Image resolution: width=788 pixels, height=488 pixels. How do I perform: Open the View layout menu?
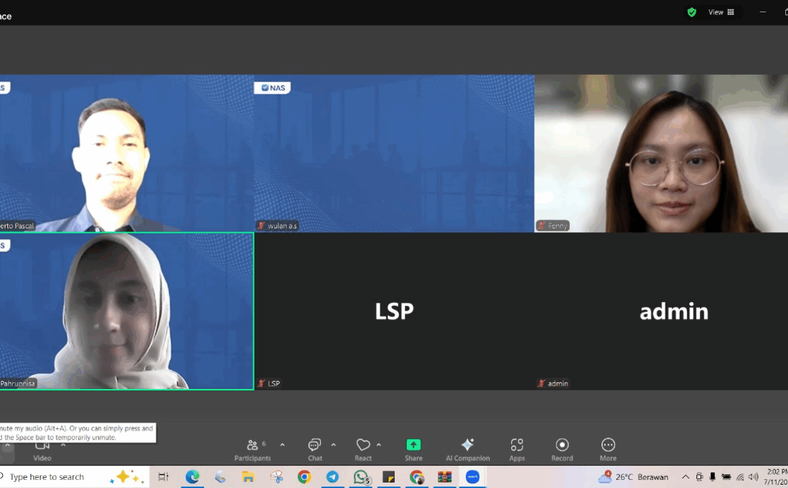click(721, 12)
